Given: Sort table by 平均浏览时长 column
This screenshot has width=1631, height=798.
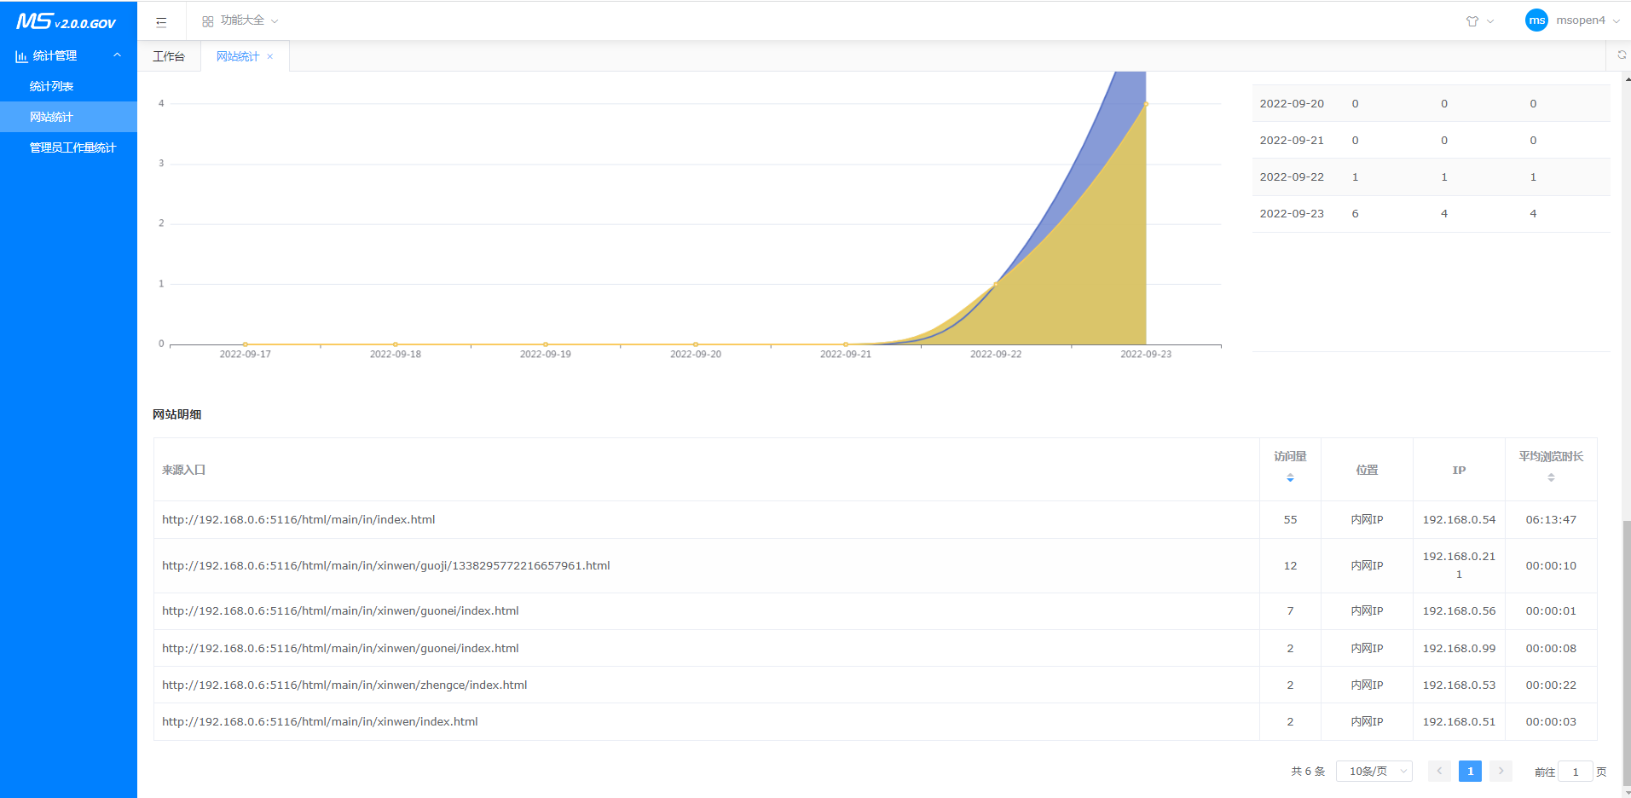Looking at the screenshot, I should click(1551, 477).
